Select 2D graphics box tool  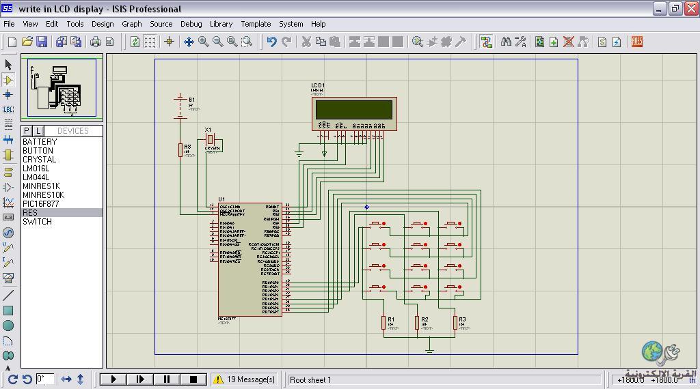8,311
